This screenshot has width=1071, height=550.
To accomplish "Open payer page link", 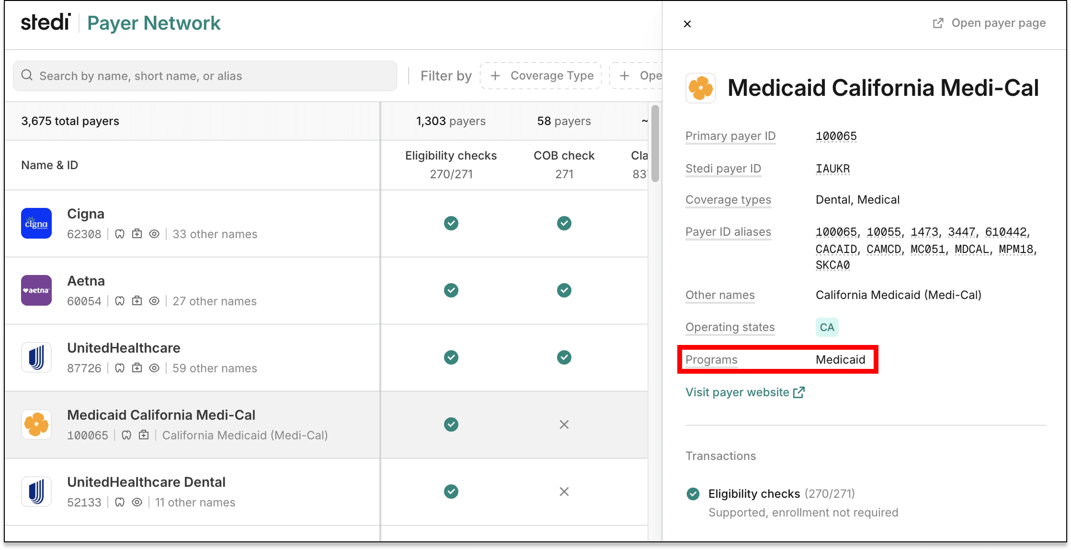I will click(990, 23).
